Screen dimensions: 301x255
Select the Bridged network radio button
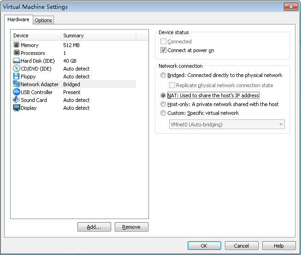[x=163, y=75]
